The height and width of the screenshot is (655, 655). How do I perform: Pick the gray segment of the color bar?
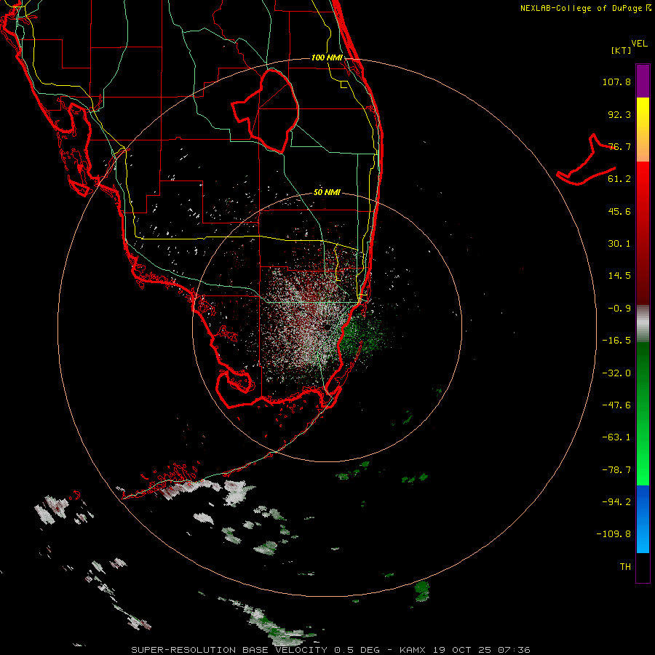(x=643, y=324)
